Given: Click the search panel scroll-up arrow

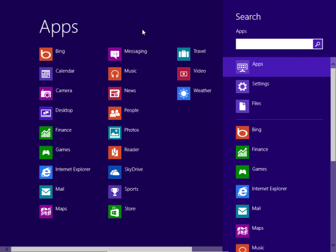Looking at the screenshot, I should [x=333, y=64].
